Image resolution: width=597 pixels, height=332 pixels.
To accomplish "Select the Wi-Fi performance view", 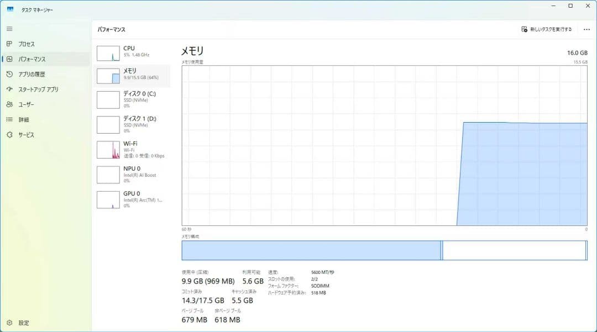I will (133, 149).
